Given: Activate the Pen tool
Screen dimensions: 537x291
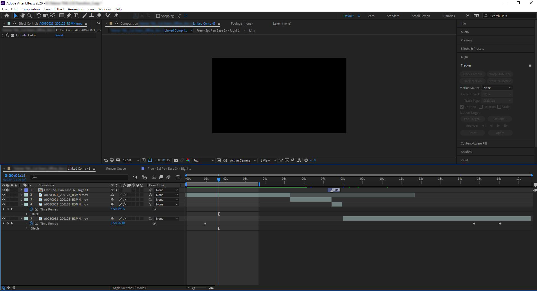Looking at the screenshot, I should click(69, 16).
